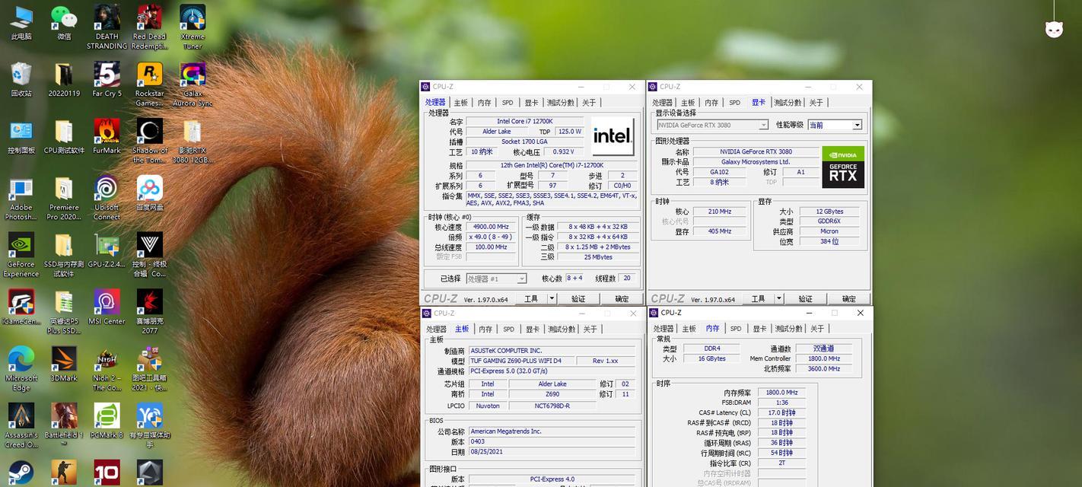Click the NVIDIA GeForce RTX logo
The image size is (1082, 487).
843,167
